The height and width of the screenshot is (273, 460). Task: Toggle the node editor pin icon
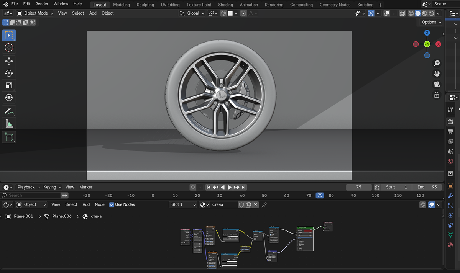[x=264, y=205]
